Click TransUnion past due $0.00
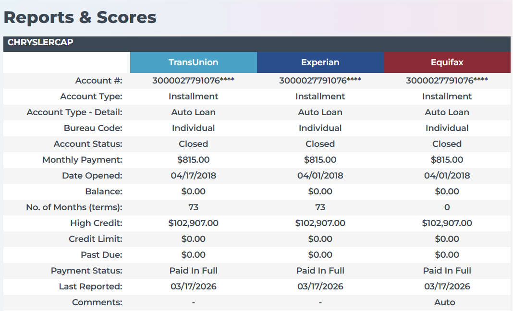Image resolution: width=513 pixels, height=311 pixels. [x=194, y=255]
